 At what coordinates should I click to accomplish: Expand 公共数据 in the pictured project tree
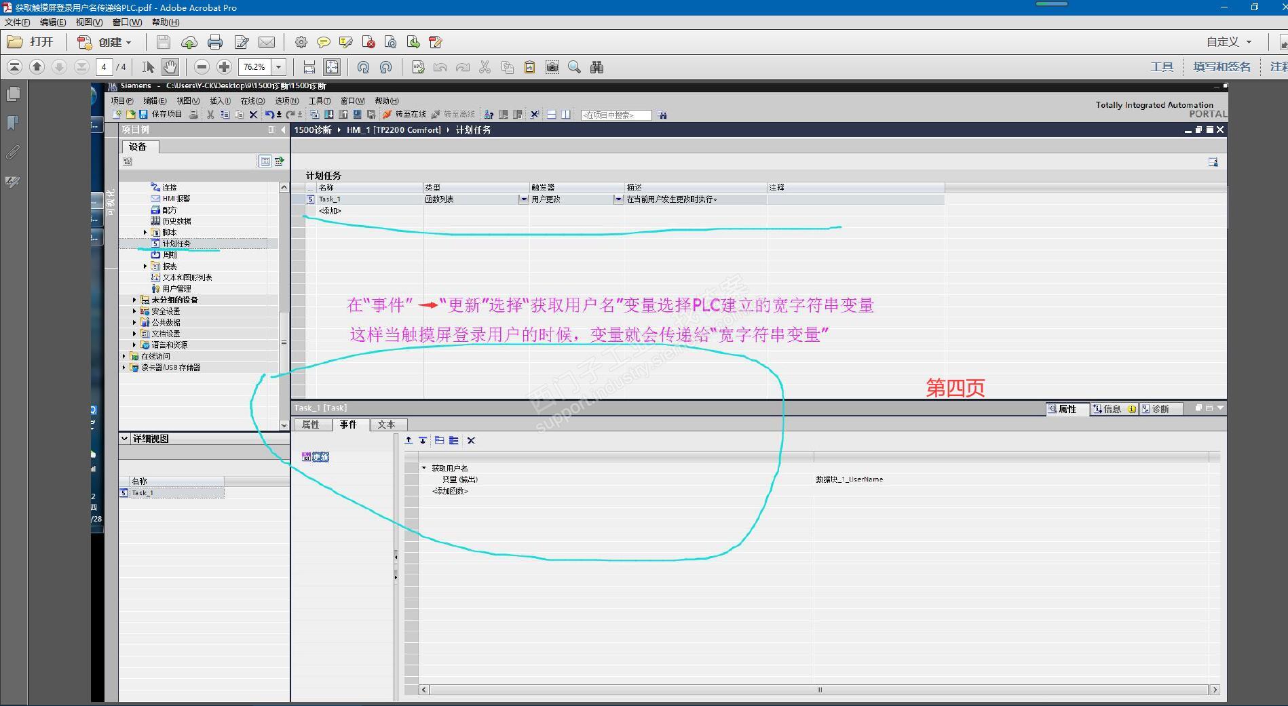134,322
